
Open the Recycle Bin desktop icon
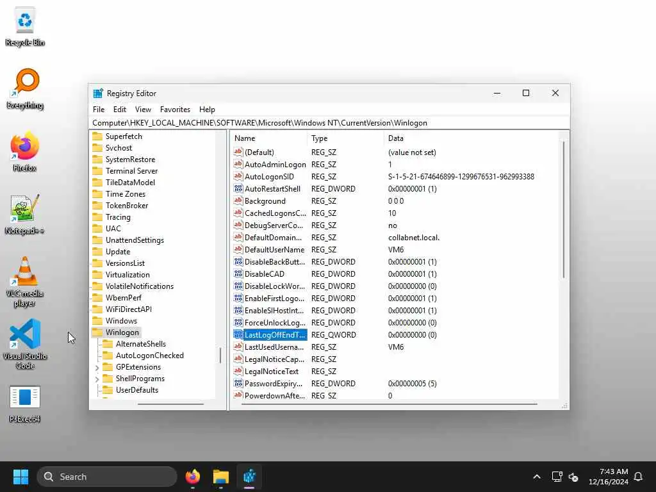click(25, 27)
